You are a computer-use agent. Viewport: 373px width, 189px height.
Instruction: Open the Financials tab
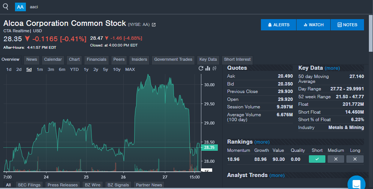tap(96, 60)
